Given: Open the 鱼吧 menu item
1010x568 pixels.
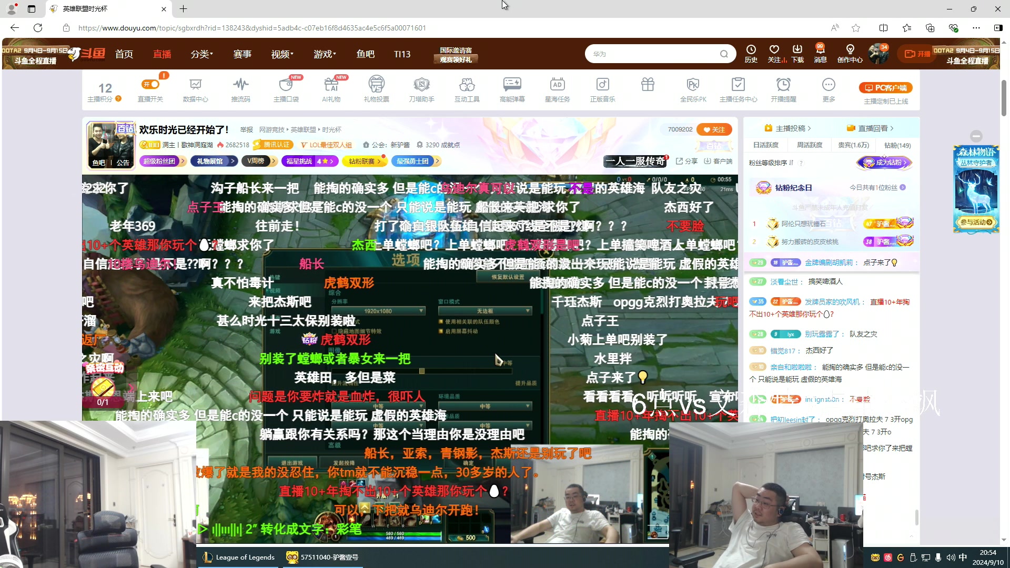Looking at the screenshot, I should 365,54.
